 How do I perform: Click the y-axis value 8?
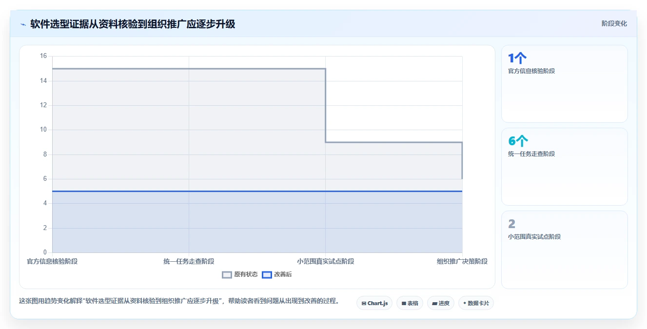45,155
